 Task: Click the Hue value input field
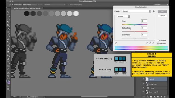tap(144, 21)
